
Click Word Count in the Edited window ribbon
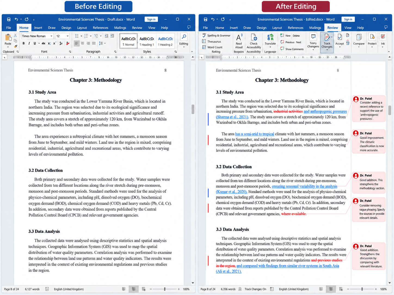pyautogui.click(x=212, y=47)
